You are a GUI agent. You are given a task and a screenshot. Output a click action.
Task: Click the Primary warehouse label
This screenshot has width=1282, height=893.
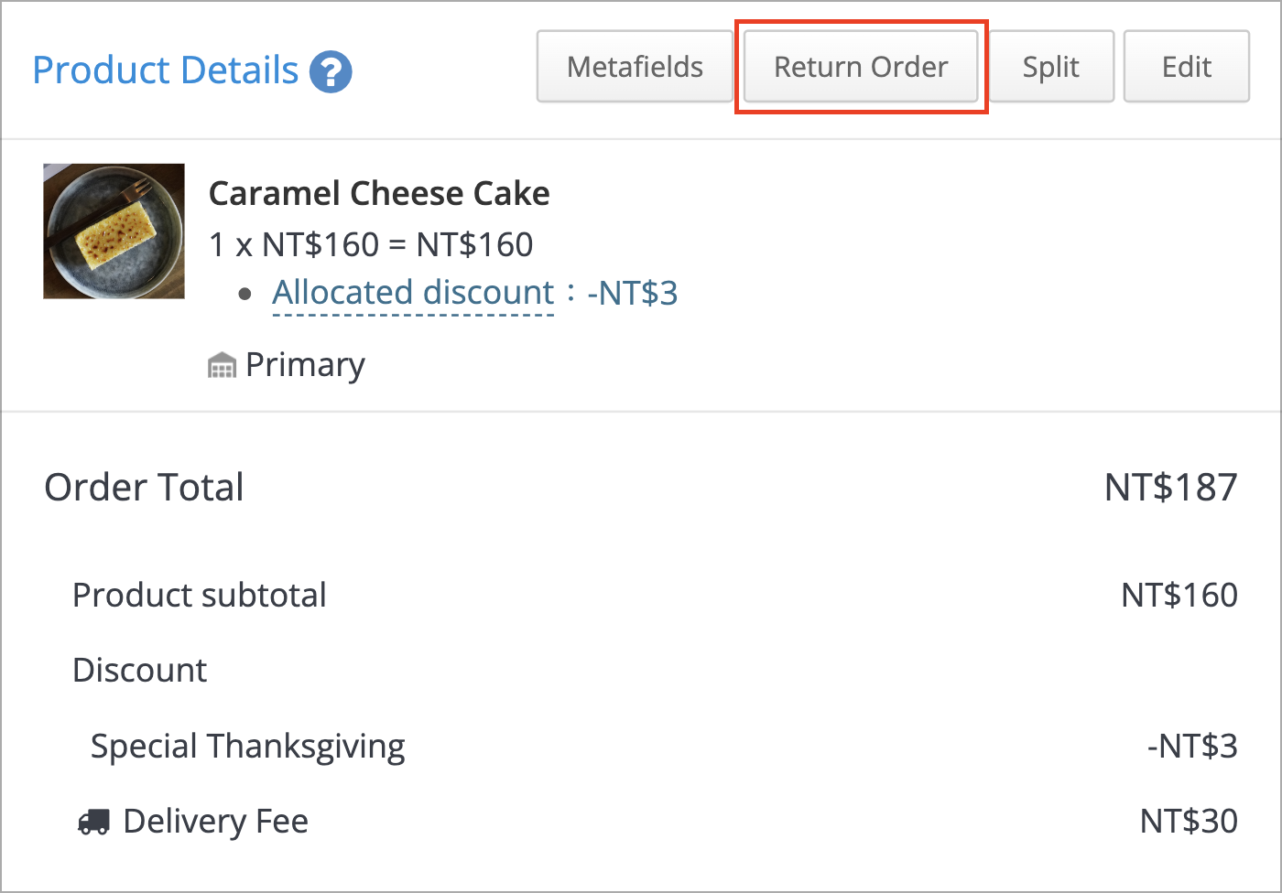point(305,365)
